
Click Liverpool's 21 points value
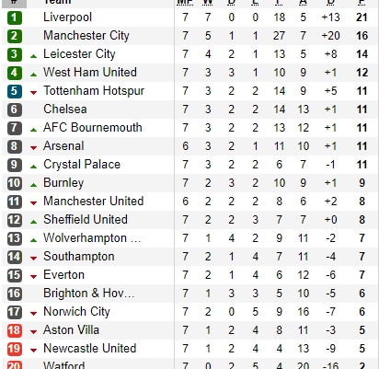click(x=362, y=17)
